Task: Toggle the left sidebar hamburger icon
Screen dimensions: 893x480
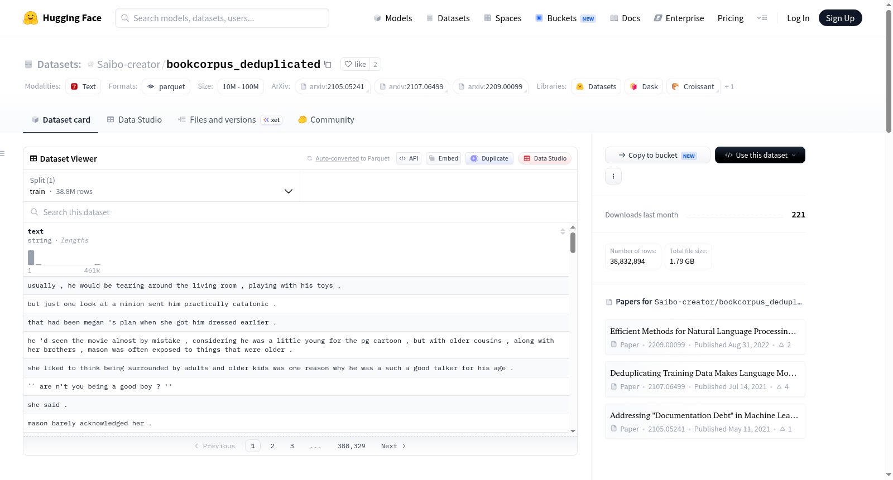Action: click(x=2, y=153)
